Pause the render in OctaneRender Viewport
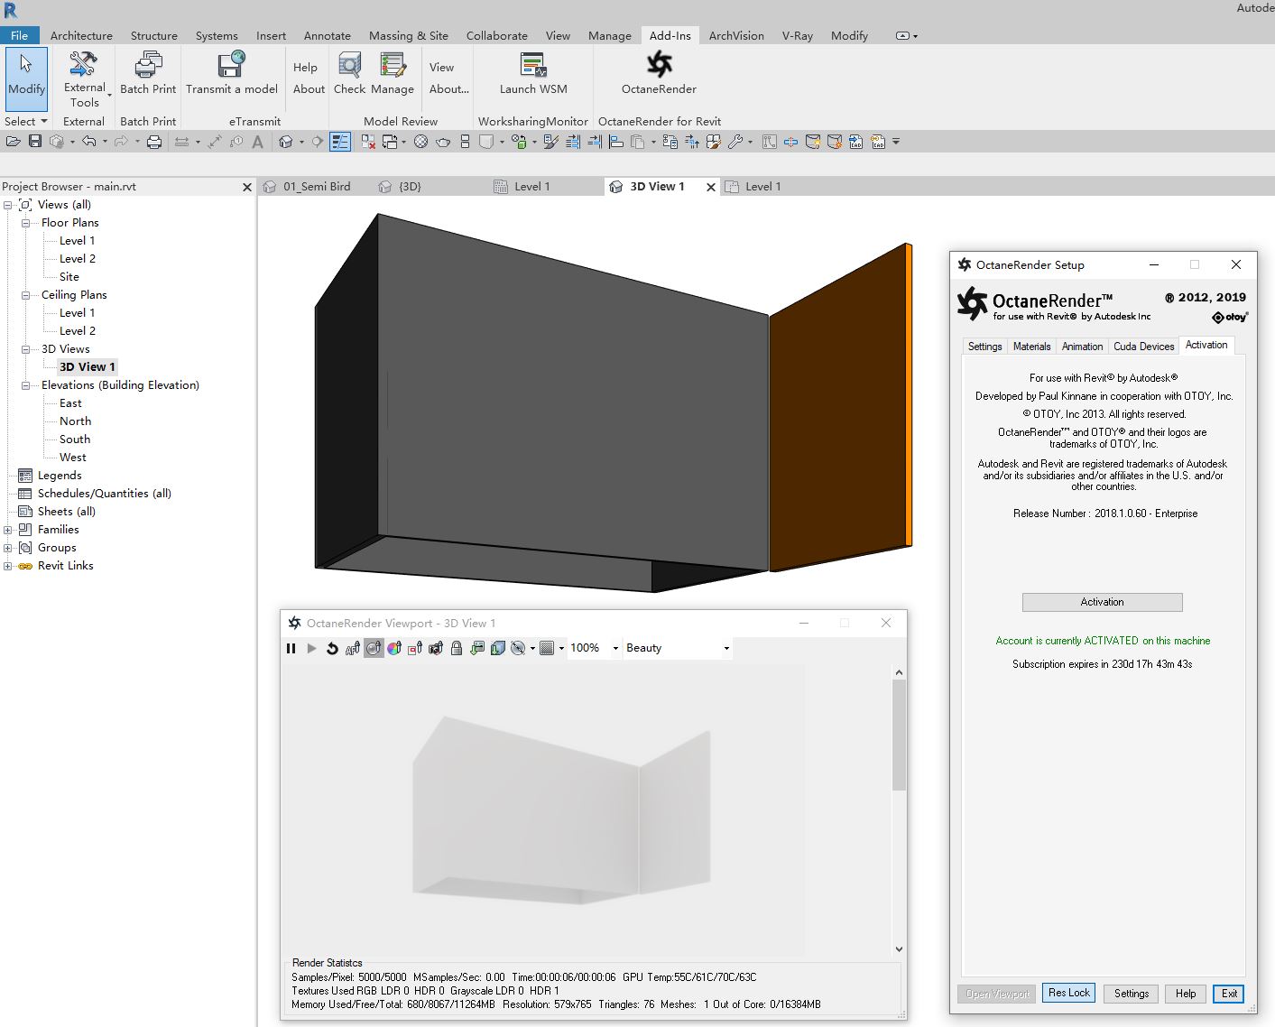 291,648
